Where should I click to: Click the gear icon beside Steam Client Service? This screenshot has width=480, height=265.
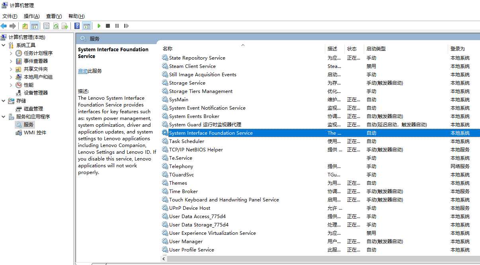[165, 66]
